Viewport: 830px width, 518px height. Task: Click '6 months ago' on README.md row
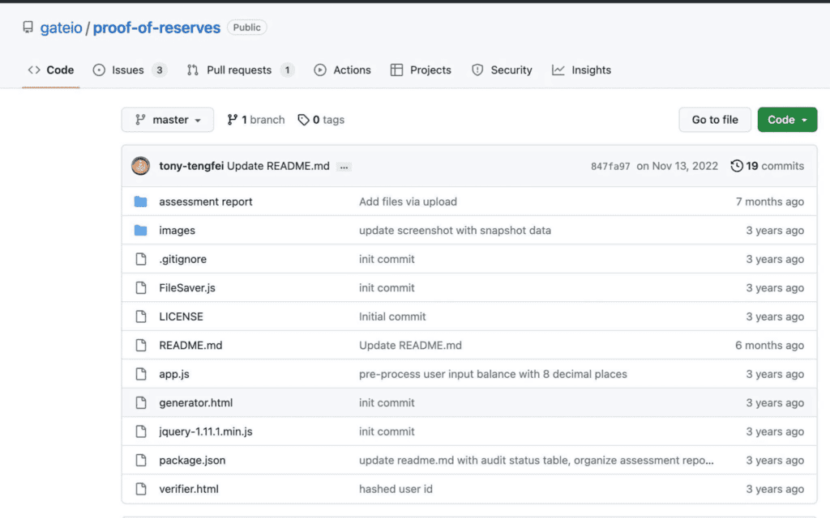click(769, 345)
